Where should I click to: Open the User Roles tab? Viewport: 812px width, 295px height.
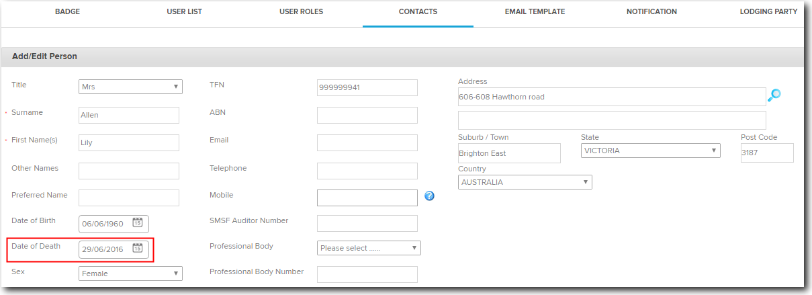coord(301,11)
